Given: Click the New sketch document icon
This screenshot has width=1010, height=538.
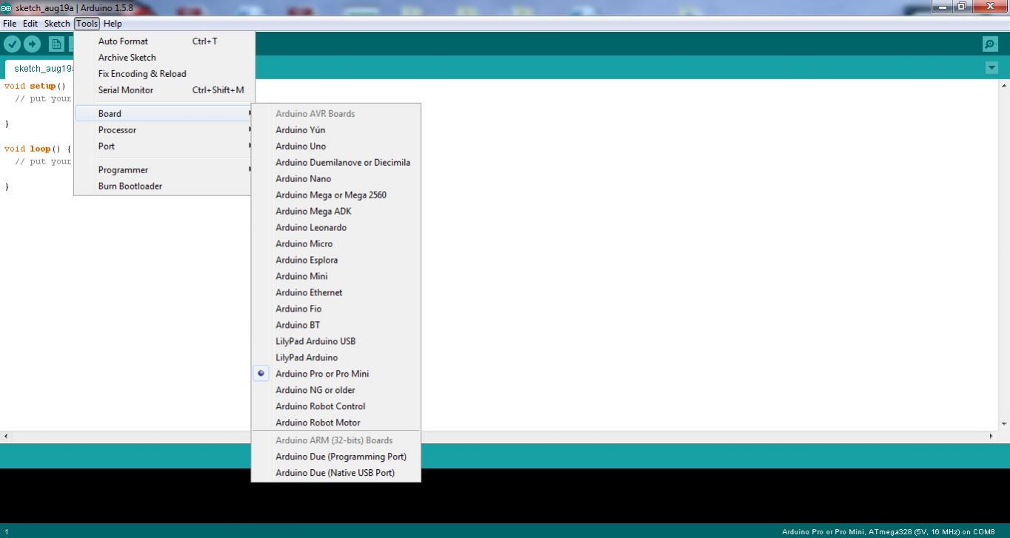Looking at the screenshot, I should tap(56, 44).
